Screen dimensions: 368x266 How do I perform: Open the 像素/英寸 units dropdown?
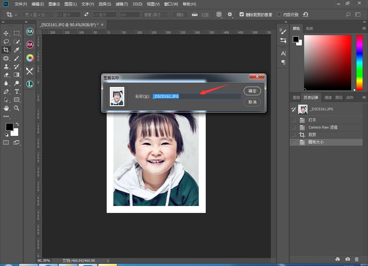(x=156, y=15)
